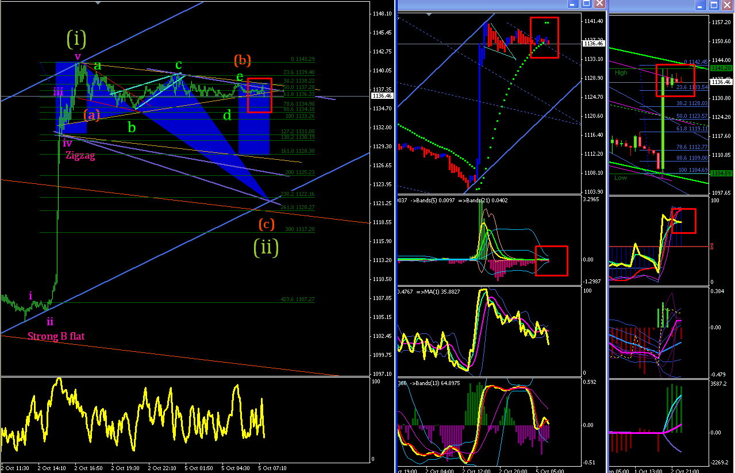Select the orange (a) wave label
Viewport: 735px width, 473px height.
91,114
